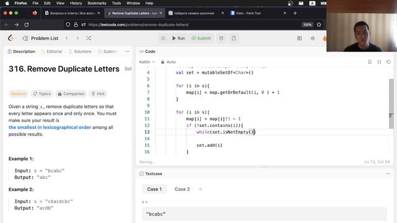The width and height of the screenshot is (397, 223).
Task: Open more options in description panel
Action: click(127, 51)
